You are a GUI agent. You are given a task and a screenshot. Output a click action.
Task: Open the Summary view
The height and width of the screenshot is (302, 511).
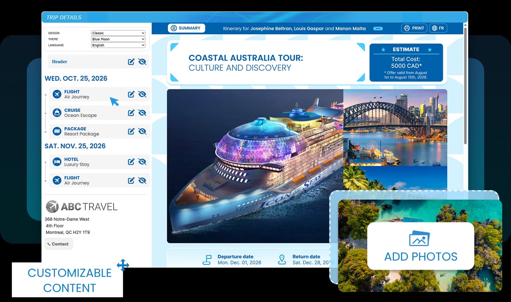[x=186, y=28]
